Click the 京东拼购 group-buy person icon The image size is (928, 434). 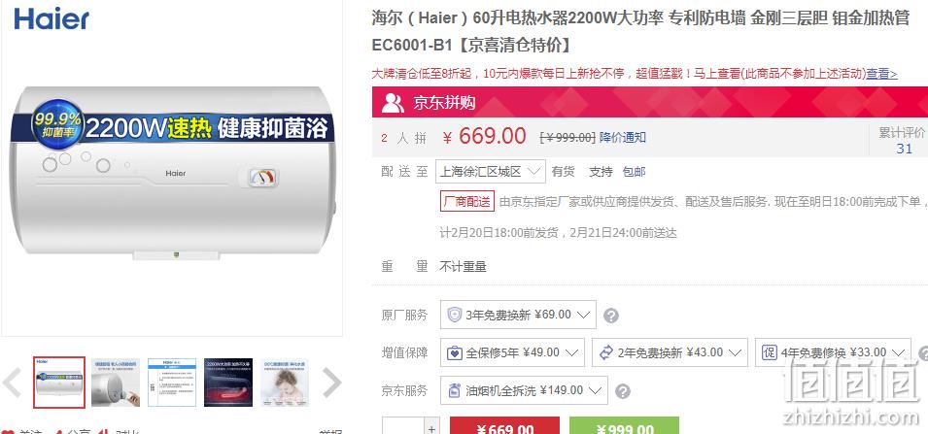(x=393, y=103)
